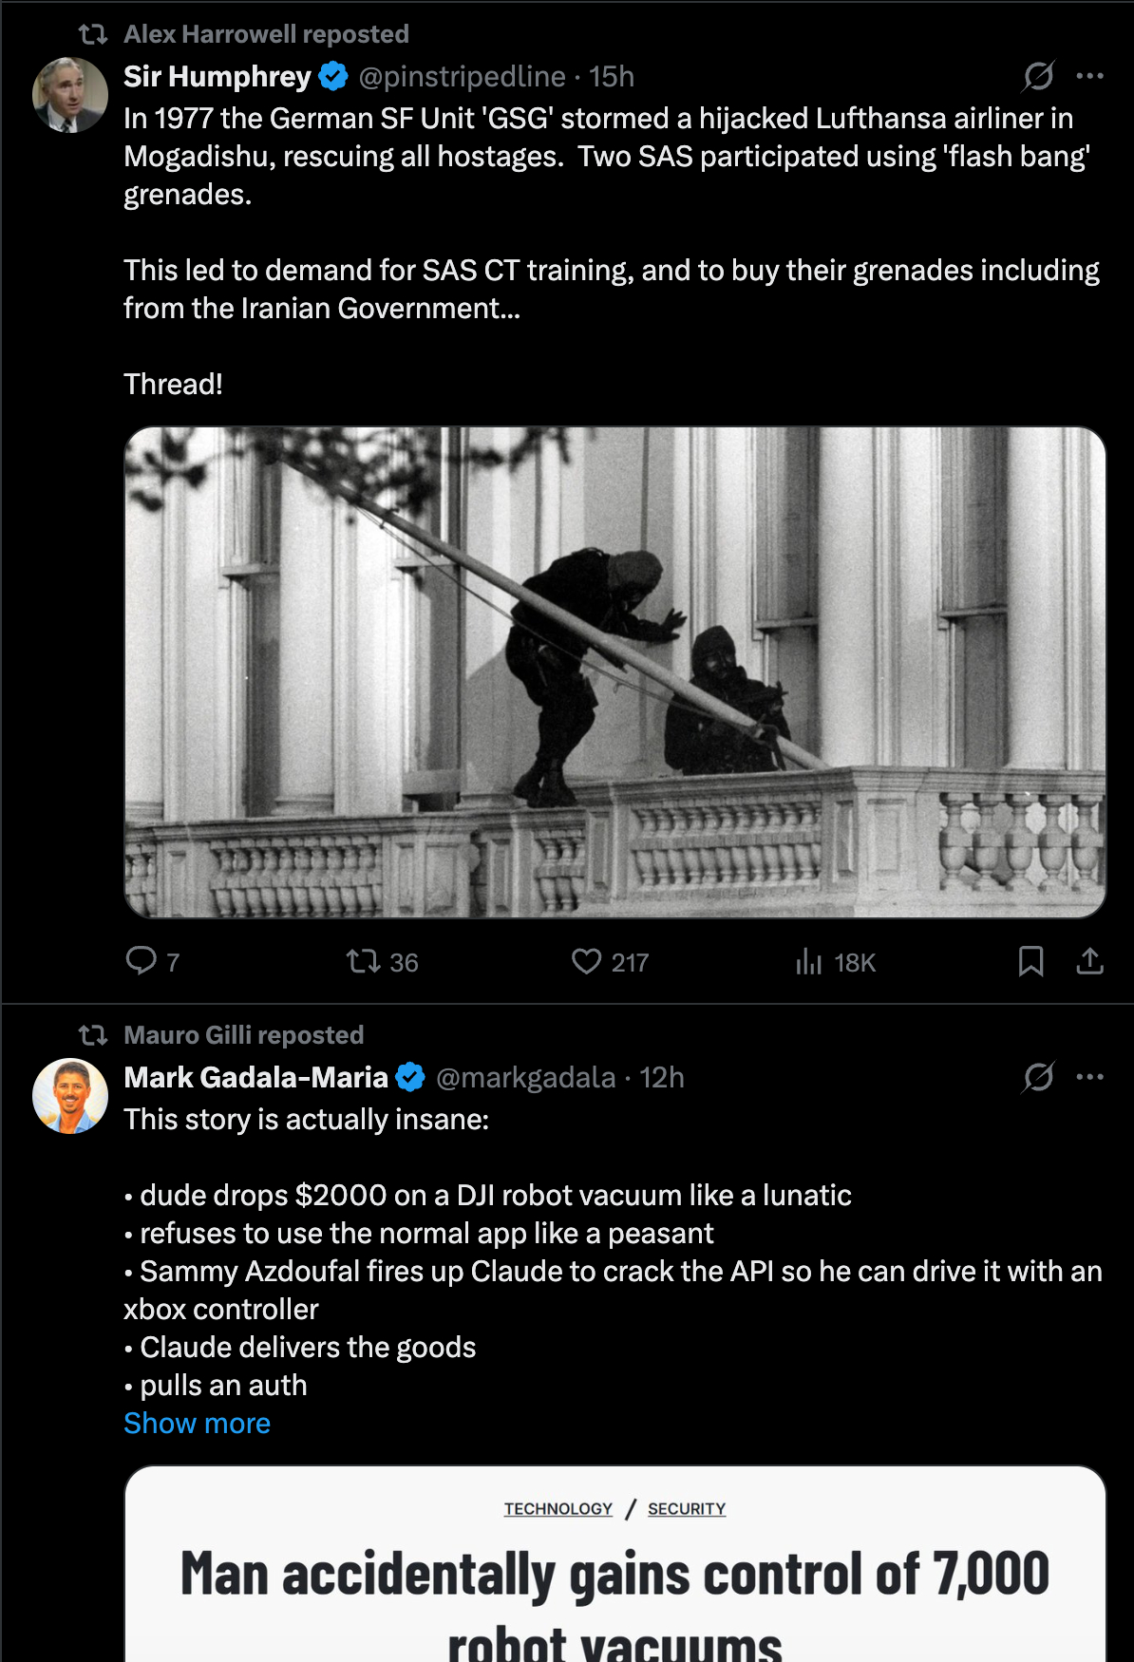Open more options for Mark Gadala-Maria's post
The width and height of the screenshot is (1134, 1662).
pyautogui.click(x=1089, y=1077)
